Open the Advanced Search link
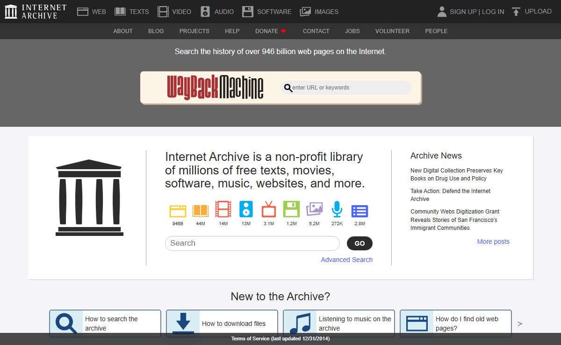561x345 pixels. pos(346,260)
